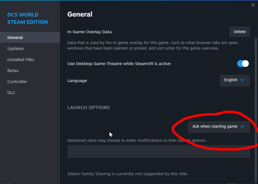Click the DCS World Steam Edition title
This screenshot has height=184, width=258.
click(27, 18)
